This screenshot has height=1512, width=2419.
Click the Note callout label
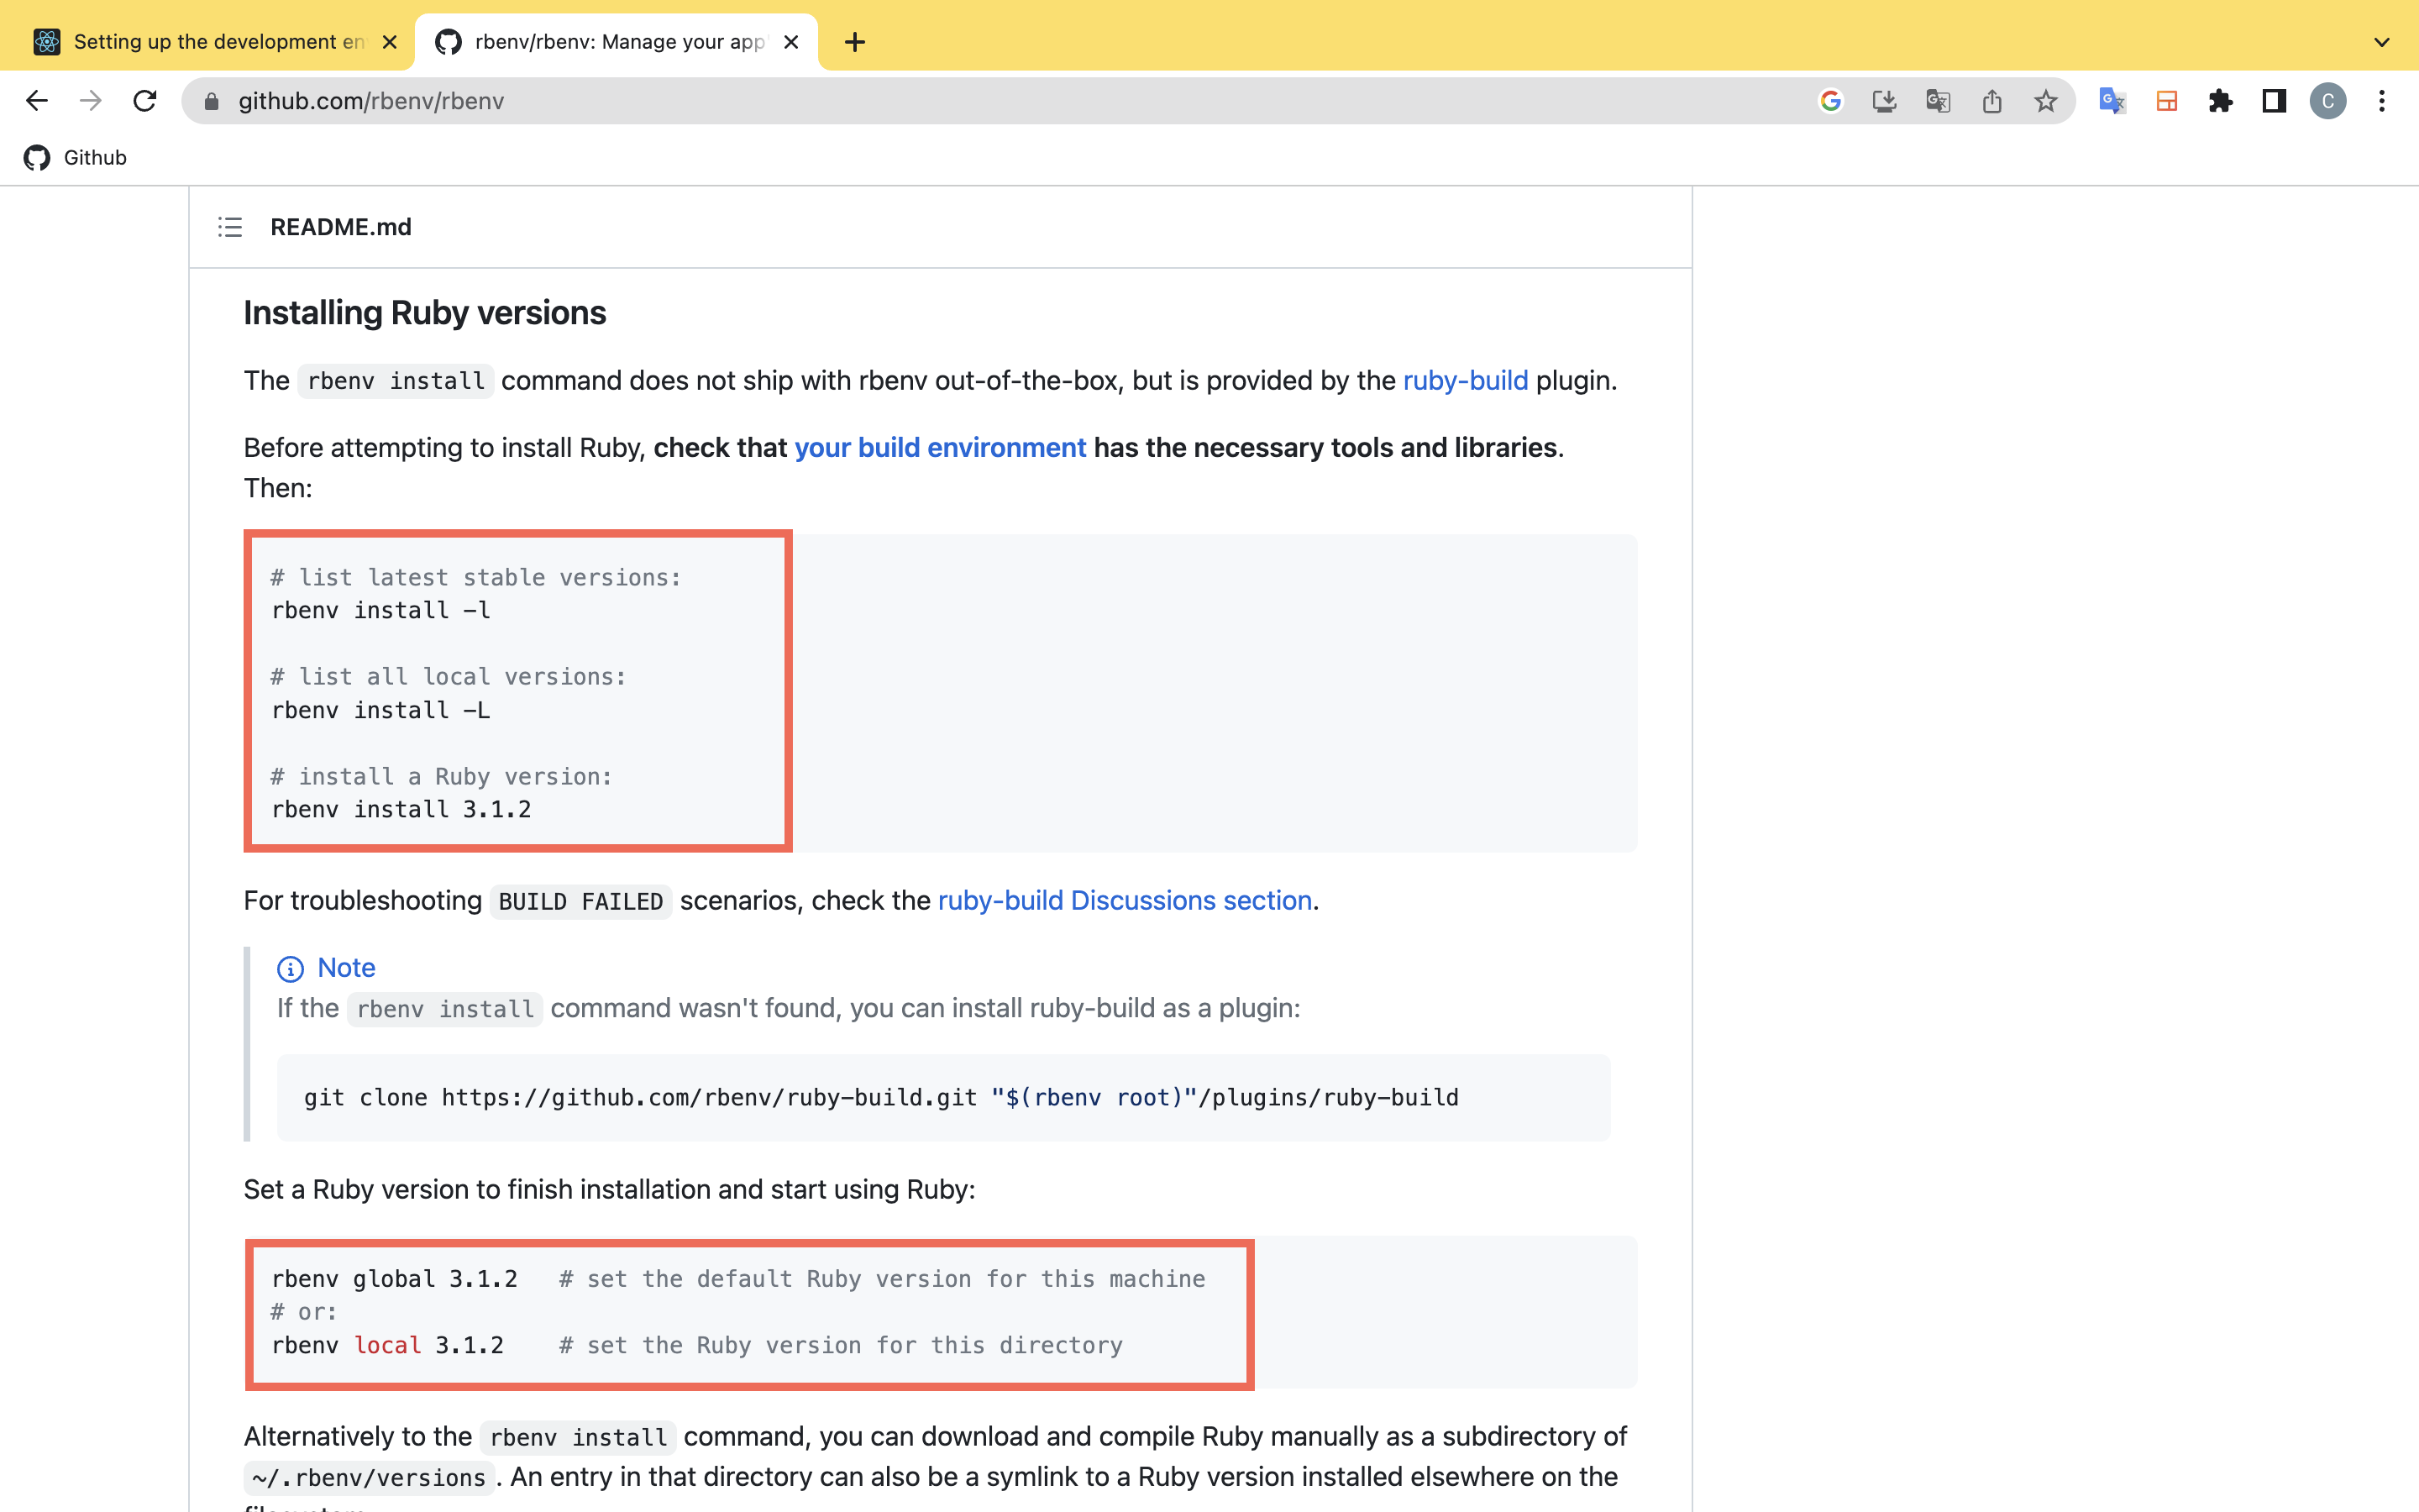[x=346, y=968]
